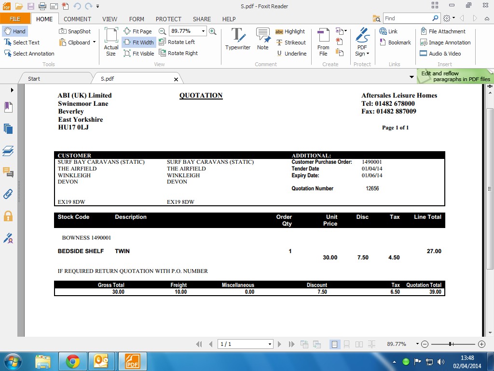Switch to the VIEW ribbon tab
This screenshot has height=371, width=494.
(110, 19)
